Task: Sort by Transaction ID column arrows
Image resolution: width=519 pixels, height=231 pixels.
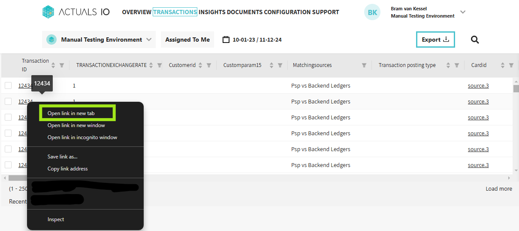Action: click(x=53, y=65)
